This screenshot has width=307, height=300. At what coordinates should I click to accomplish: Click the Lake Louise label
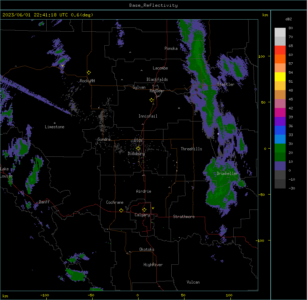click(6, 172)
